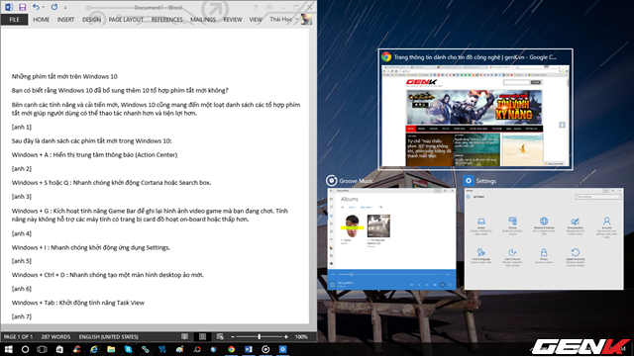Open Devices category in Settings window
Viewport: 634px width, 357px height.
(512, 225)
